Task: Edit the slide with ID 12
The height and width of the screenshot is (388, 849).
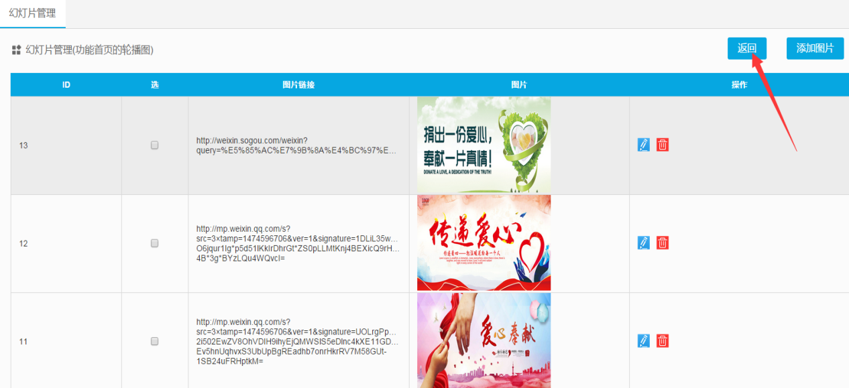Action: tap(644, 243)
